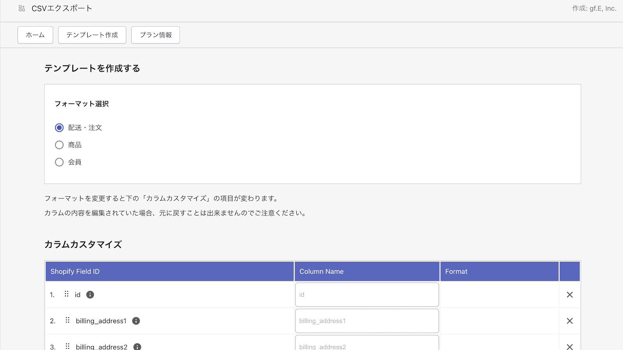Delete the billing_address1 column via X icon

pyautogui.click(x=569, y=321)
